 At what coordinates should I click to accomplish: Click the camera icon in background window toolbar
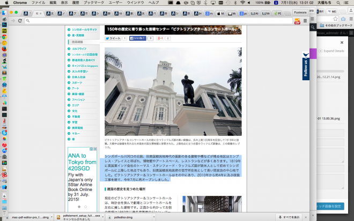coord(343,19)
